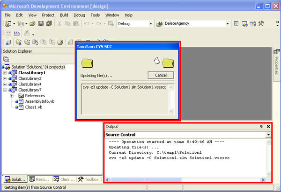Open the DeleteAgency find combo dropdown
Image resolution: width=281 pixels, height=192 pixels.
tap(228, 24)
